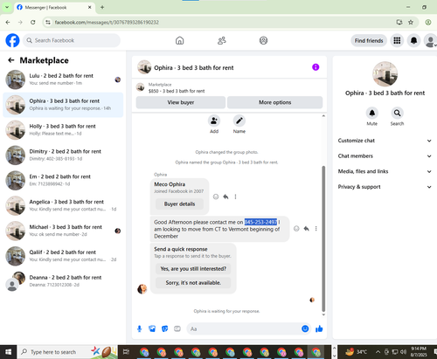Open the Friends icon in top navigation

click(222, 40)
